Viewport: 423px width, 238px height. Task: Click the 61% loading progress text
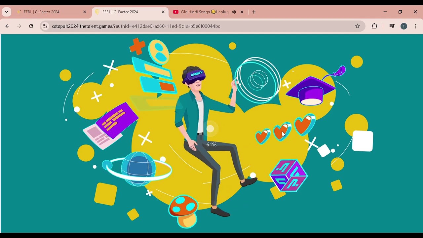[211, 144]
